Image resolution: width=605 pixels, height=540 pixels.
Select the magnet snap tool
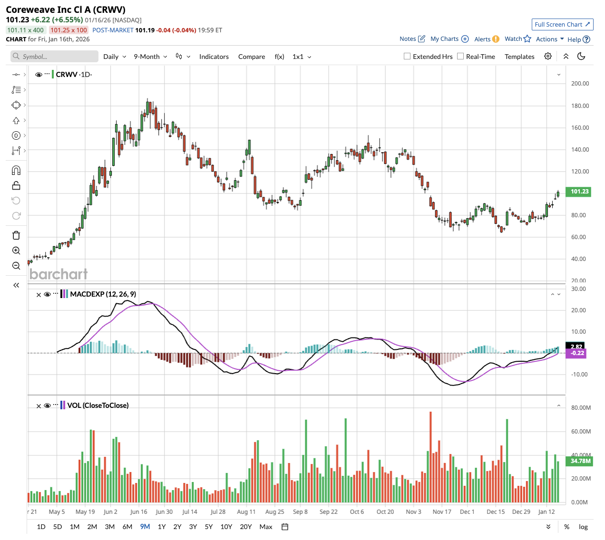[16, 171]
